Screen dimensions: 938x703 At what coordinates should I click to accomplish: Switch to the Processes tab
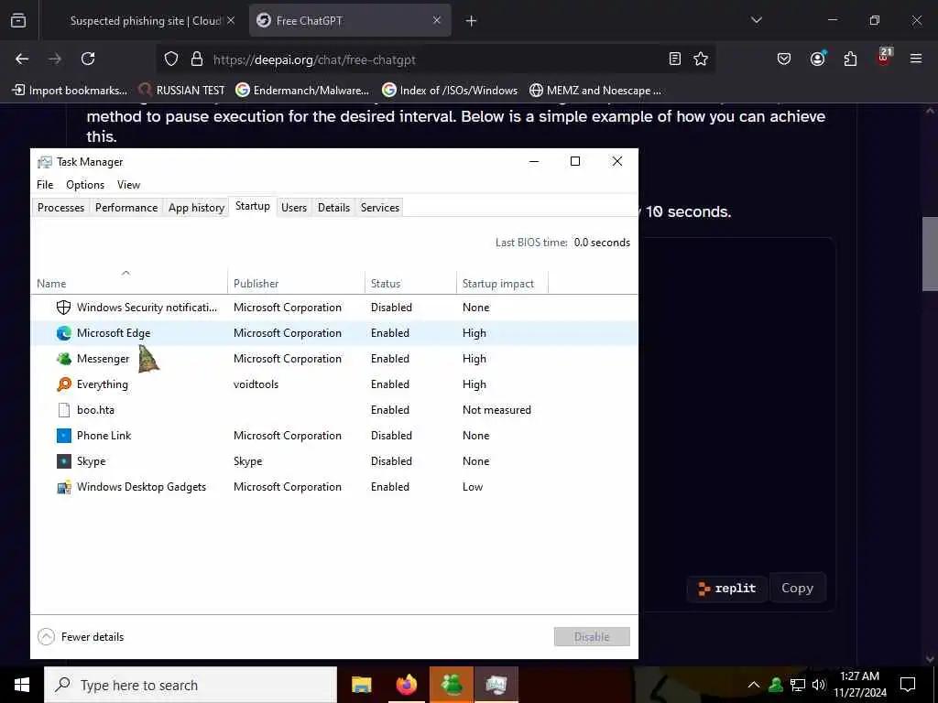61,208
